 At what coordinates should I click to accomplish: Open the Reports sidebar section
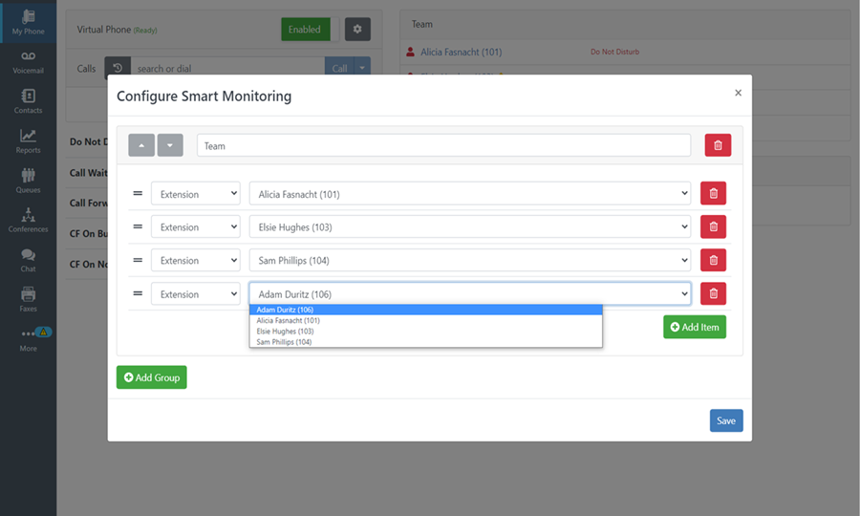pos(28,140)
